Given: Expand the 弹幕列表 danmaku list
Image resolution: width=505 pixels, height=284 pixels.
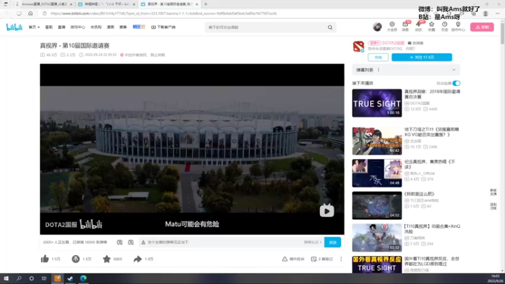Looking at the screenshot, I should (x=454, y=70).
